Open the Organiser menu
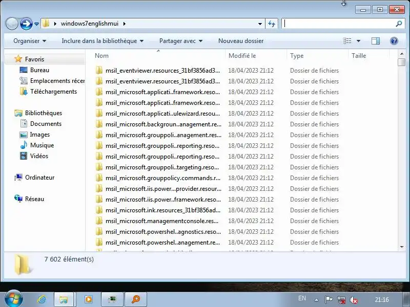Image resolution: width=410 pixels, height=307 pixels. [x=30, y=41]
